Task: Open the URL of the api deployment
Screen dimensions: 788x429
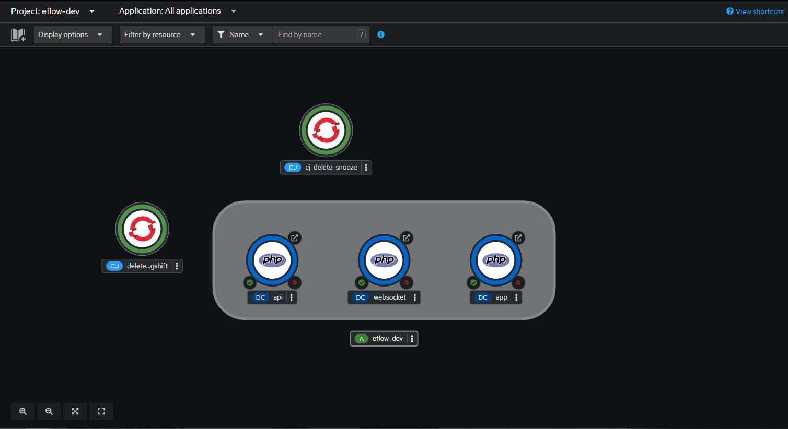Action: (x=295, y=238)
